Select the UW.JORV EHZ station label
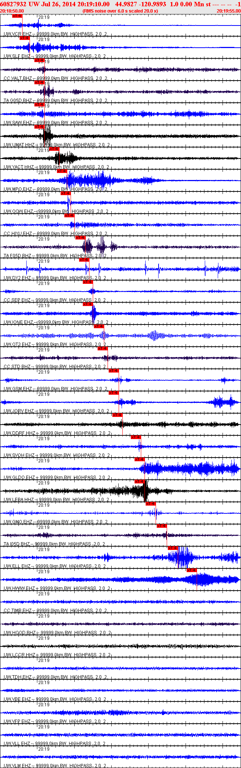 pos(19,411)
